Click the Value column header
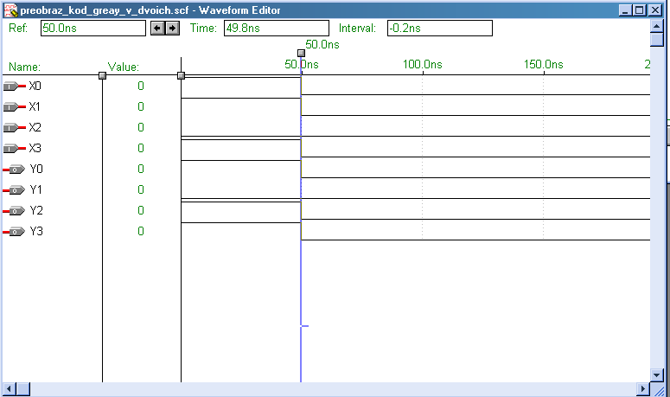 pos(124,67)
